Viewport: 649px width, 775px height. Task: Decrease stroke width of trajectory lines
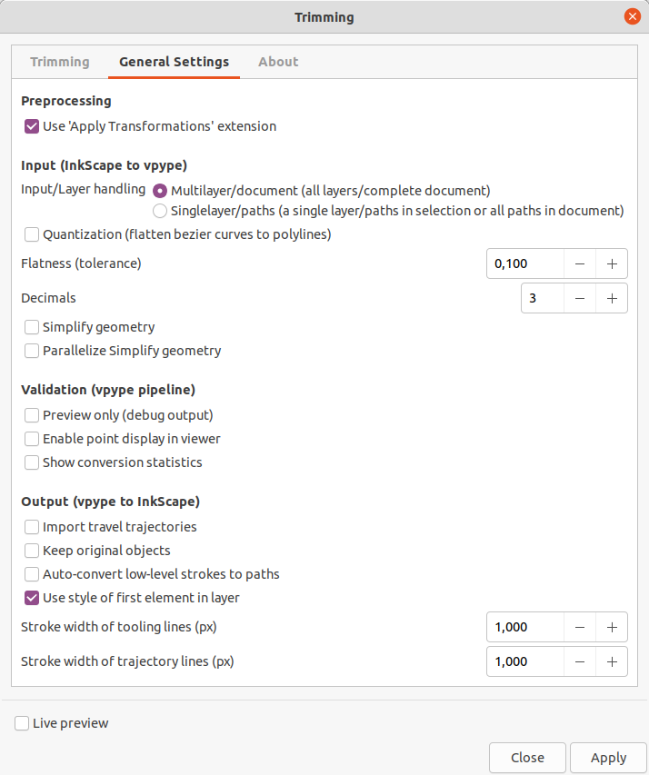[x=580, y=661]
